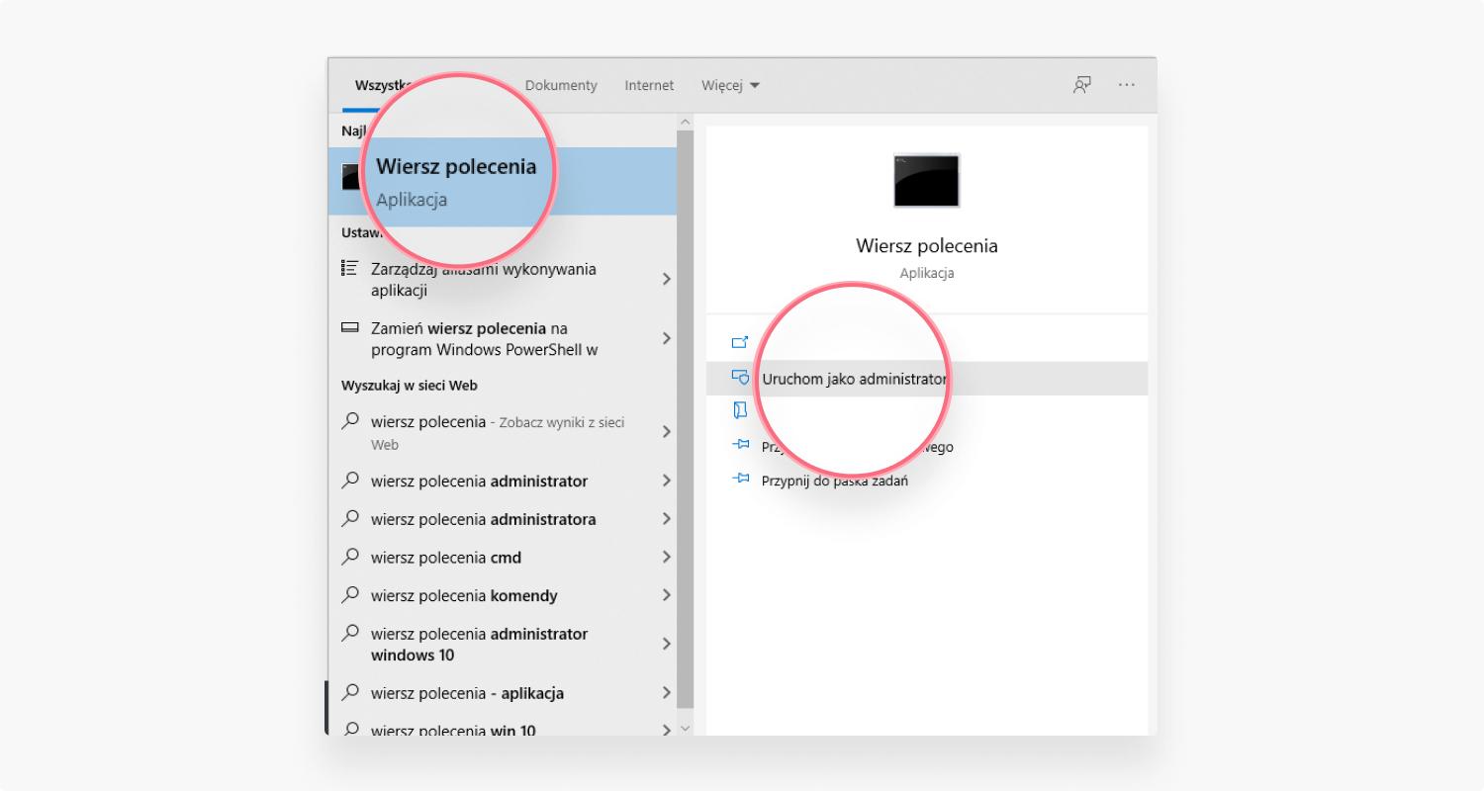Image resolution: width=1484 pixels, height=791 pixels.
Task: Switch to the Internet tab
Action: [649, 85]
